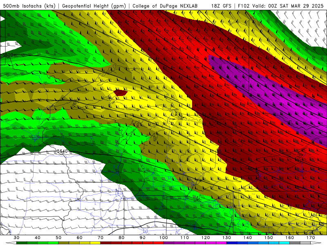The height and width of the screenshot is (245, 327).
Task: Click the 70 label on the color scale
Action: (x=101, y=238)
